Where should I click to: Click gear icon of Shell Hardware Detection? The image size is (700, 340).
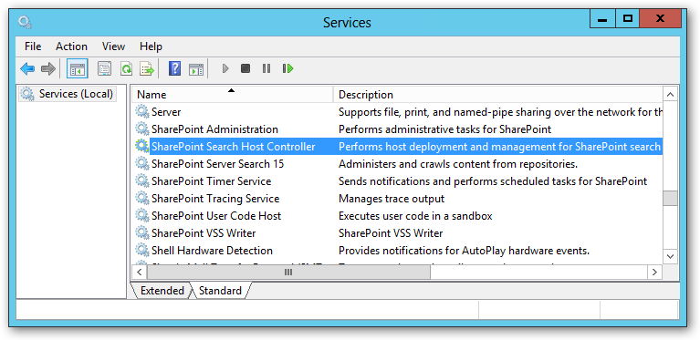click(142, 251)
